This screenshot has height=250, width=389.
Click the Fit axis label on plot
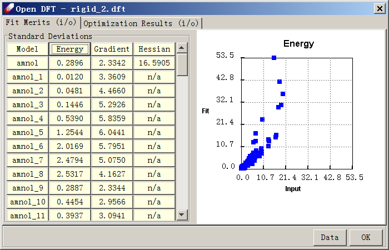(x=206, y=111)
